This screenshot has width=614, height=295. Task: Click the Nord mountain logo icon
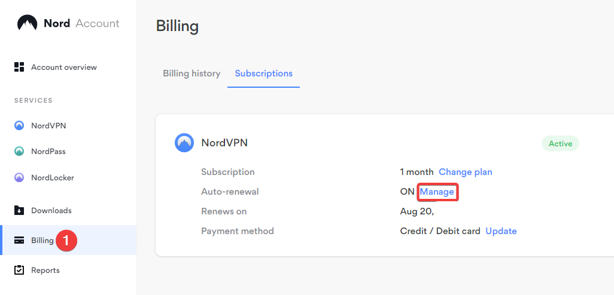tap(28, 23)
